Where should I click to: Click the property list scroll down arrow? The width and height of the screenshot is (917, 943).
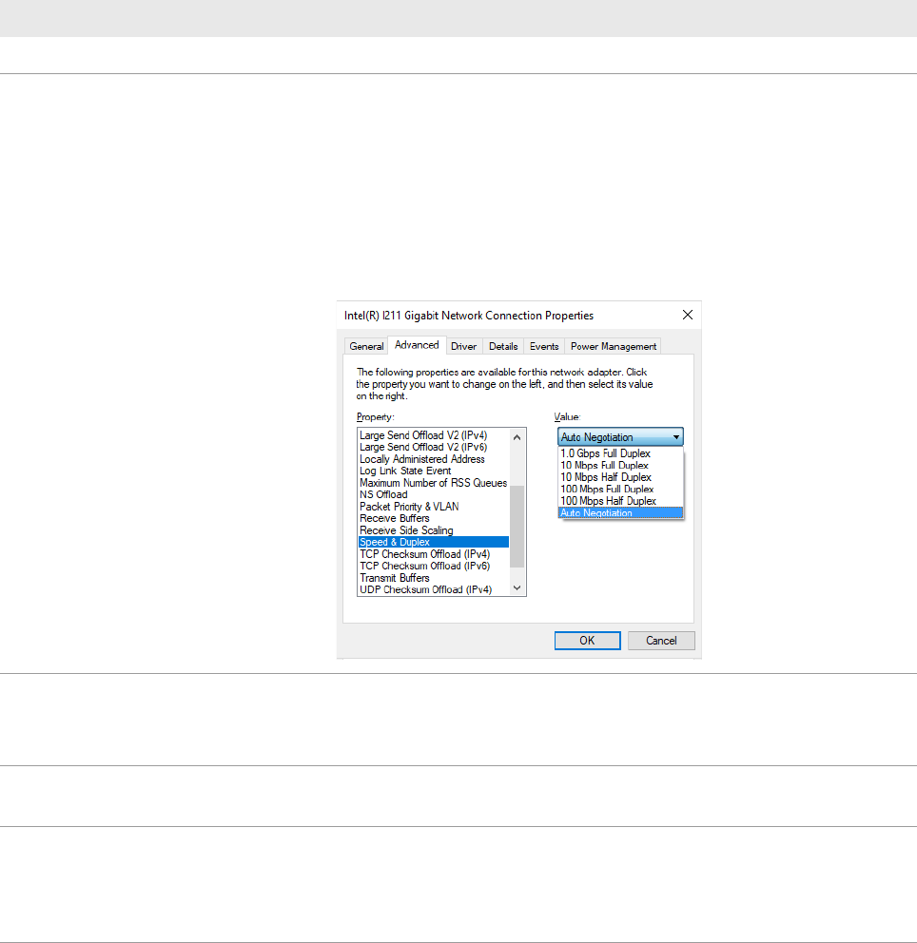pyautogui.click(x=517, y=588)
